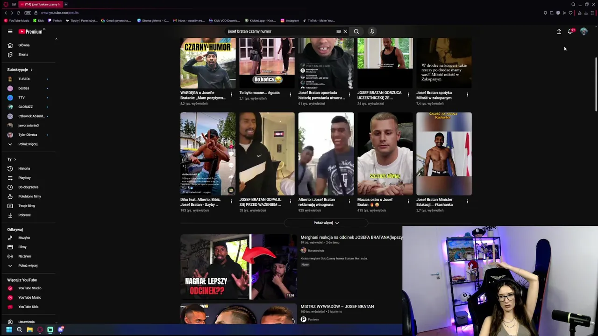Reload the page in the browser
This screenshot has height=336, width=598.
(18, 13)
